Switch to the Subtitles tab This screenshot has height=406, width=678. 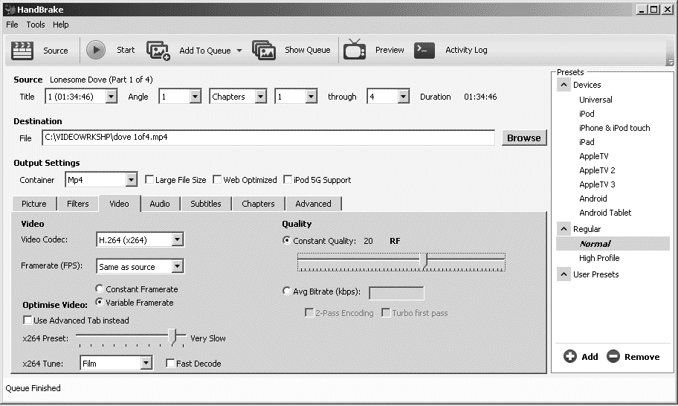point(206,204)
